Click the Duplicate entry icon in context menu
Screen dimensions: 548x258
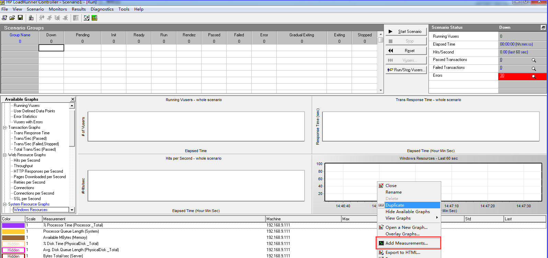coord(381,205)
